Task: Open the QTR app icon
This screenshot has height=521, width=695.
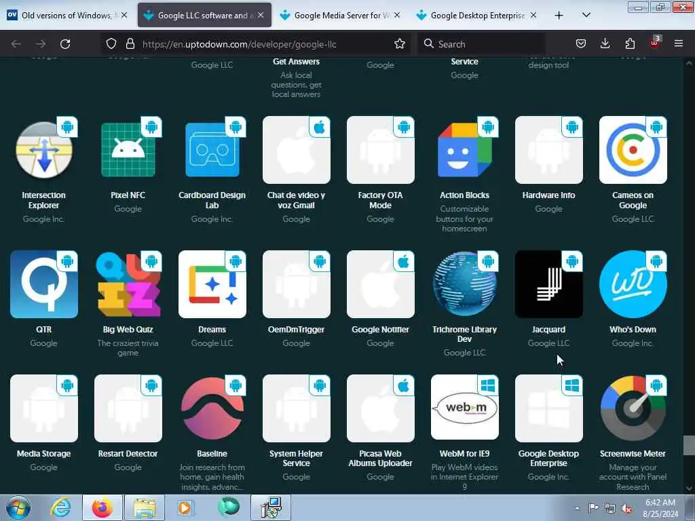Action: point(44,284)
